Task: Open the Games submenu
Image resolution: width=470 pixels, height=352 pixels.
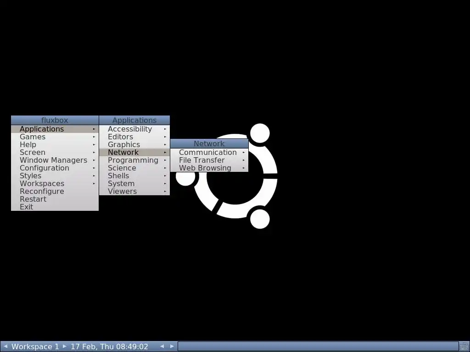Action: [55, 137]
